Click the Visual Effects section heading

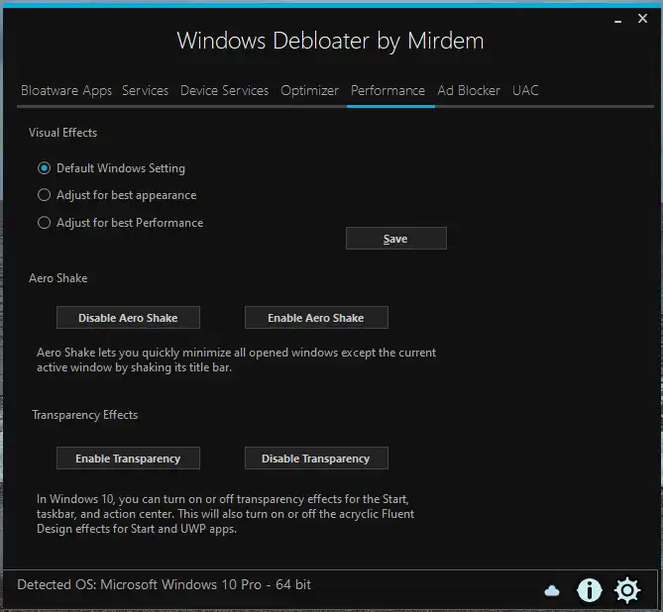(63, 133)
